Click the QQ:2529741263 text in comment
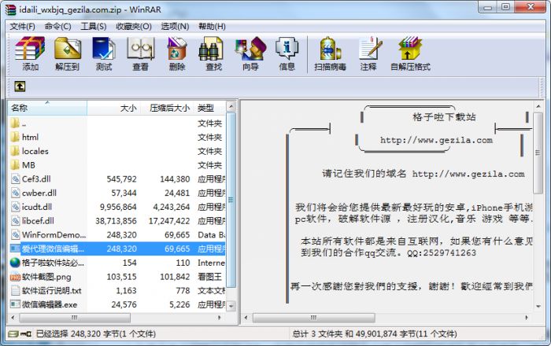 (x=442, y=252)
